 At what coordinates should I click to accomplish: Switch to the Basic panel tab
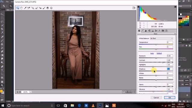[x=139, y=31]
